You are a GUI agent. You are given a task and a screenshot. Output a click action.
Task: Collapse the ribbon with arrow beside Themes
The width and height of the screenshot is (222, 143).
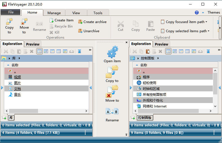pos(203,12)
